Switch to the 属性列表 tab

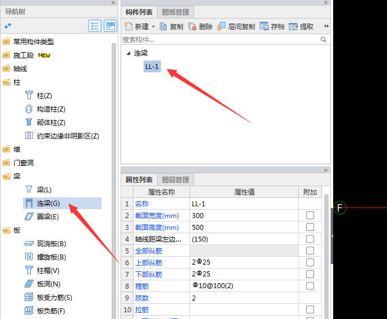[x=139, y=179]
